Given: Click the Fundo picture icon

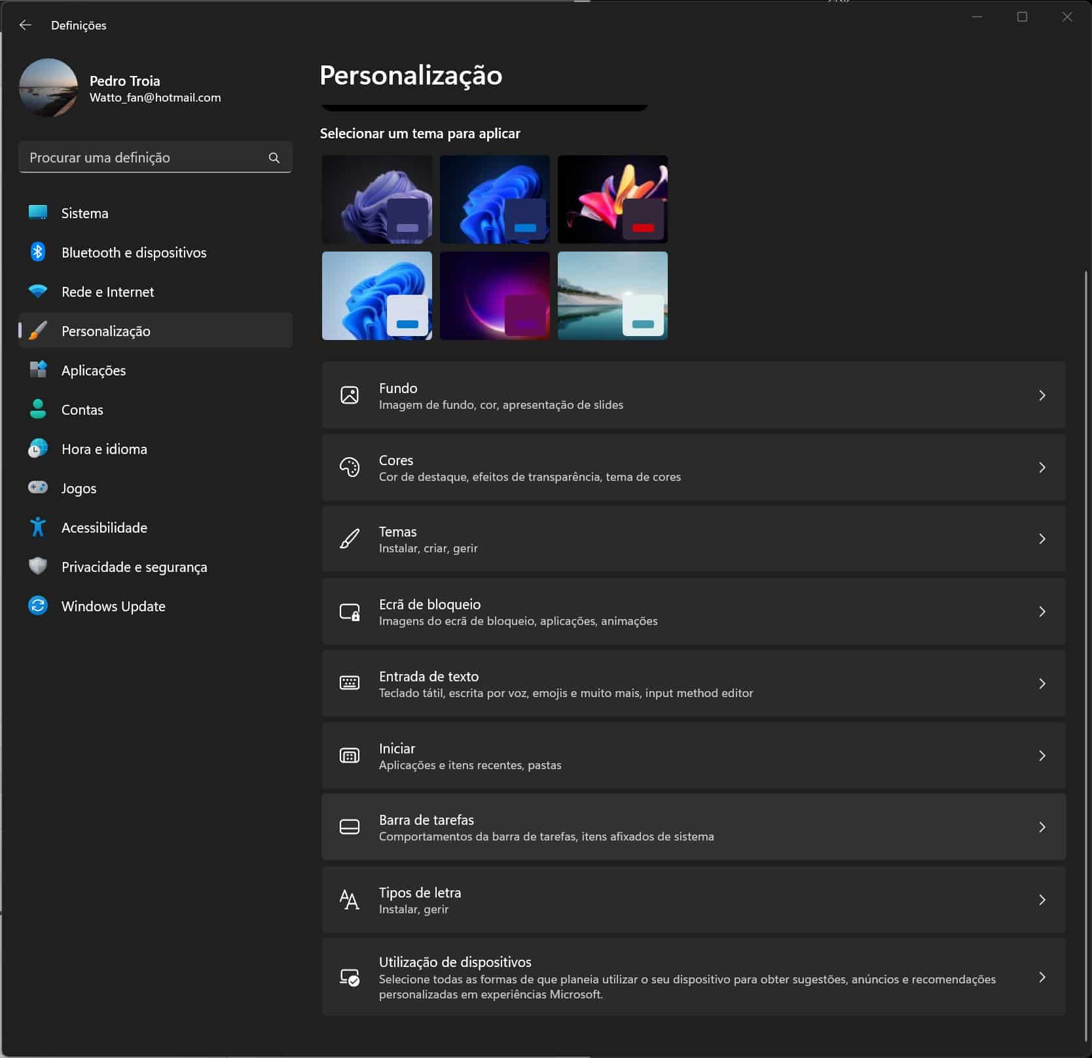Looking at the screenshot, I should coord(350,395).
